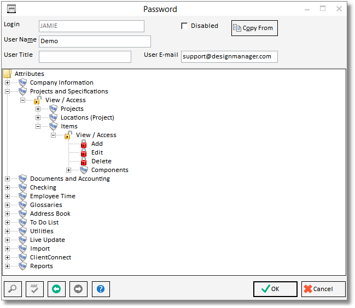
Task: Click the User Name field
Action: (95, 42)
